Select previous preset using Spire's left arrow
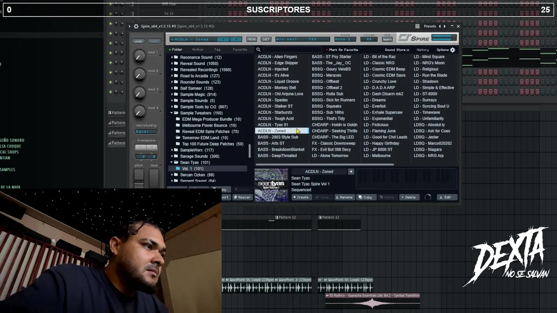The image size is (557, 313). coord(223,40)
